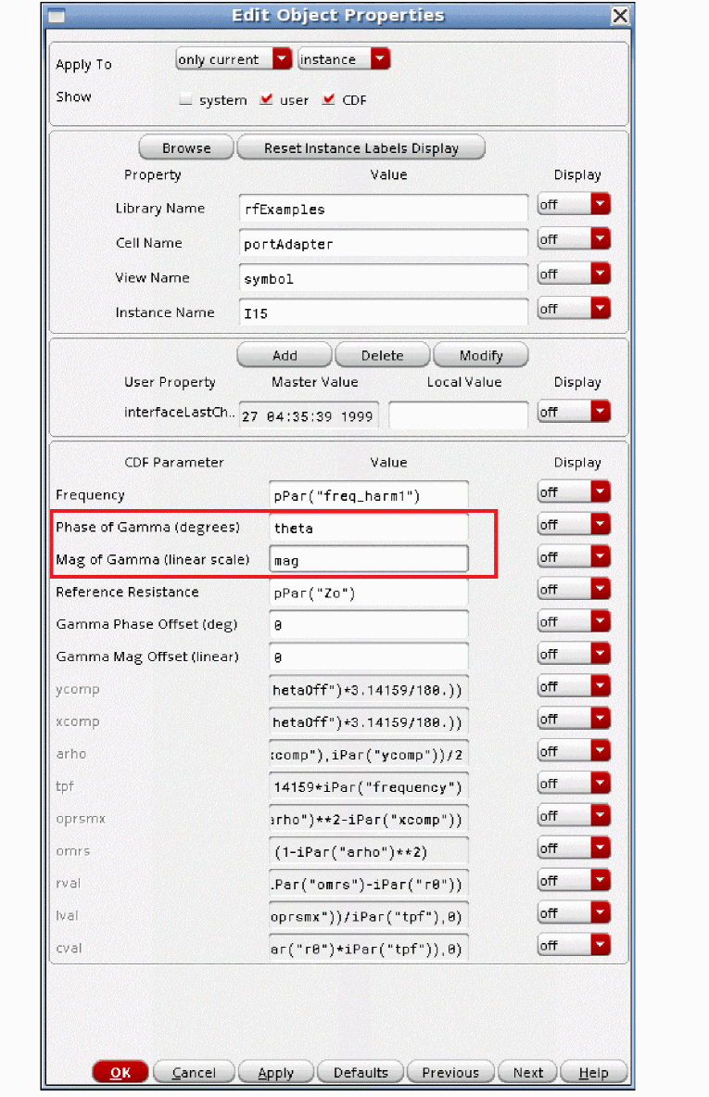Open Instance Name display dropdown
Image resolution: width=709 pixels, height=1097 pixels.
click(574, 309)
